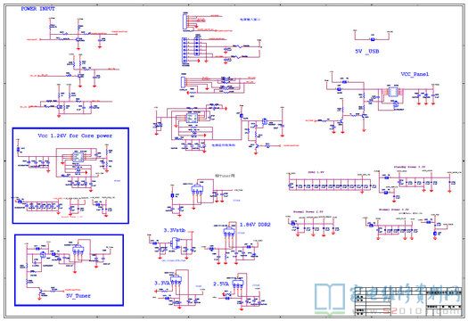Click the book logo watermark

[x=331, y=299]
